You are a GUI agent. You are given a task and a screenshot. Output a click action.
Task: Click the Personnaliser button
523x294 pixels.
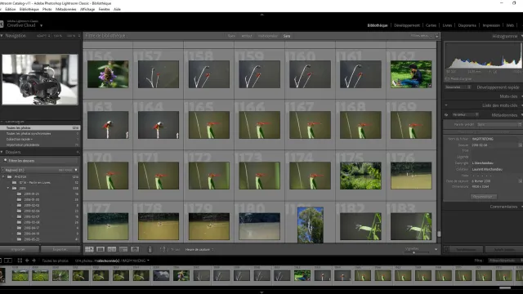click(x=483, y=197)
